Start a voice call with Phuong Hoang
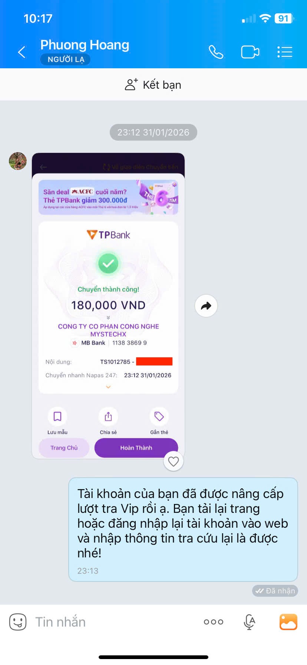This screenshot has height=665, width=307. 216,52
